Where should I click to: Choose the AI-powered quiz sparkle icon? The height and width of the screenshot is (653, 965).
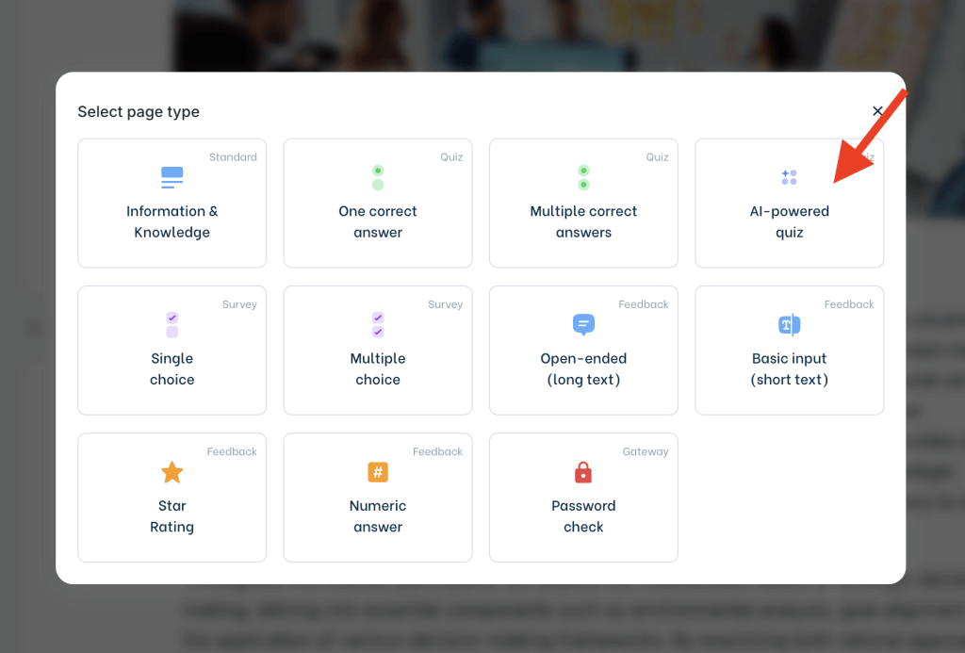tap(789, 177)
